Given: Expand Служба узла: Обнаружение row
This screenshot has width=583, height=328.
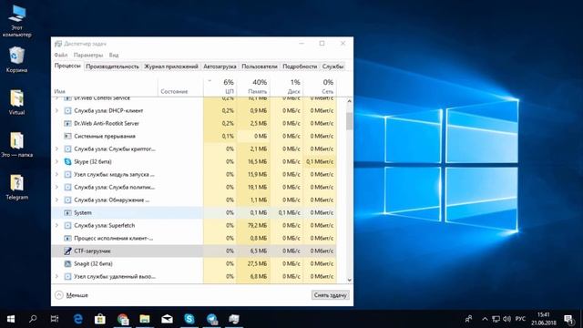Looking at the screenshot, I should (x=56, y=200).
